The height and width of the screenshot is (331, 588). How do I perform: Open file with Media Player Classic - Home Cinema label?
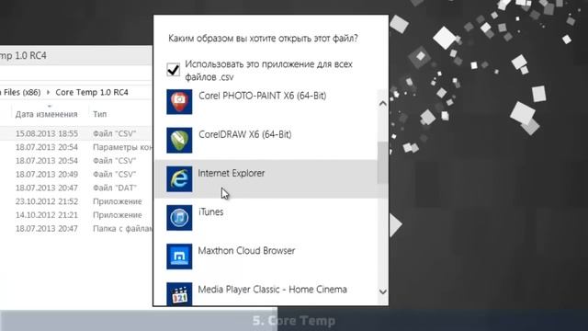[272, 290]
